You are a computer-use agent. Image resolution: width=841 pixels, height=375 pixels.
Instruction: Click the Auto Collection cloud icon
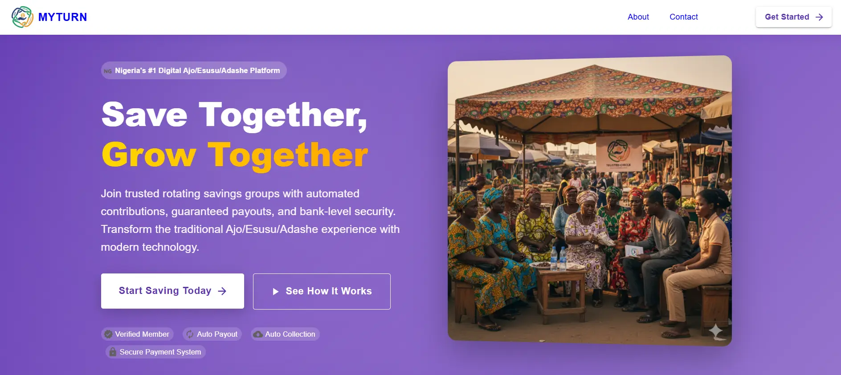pos(258,334)
